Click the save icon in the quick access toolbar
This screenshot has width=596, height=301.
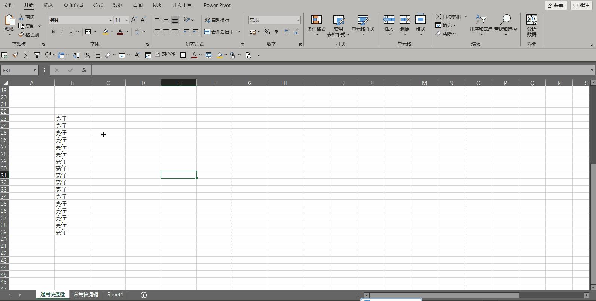click(4, 55)
